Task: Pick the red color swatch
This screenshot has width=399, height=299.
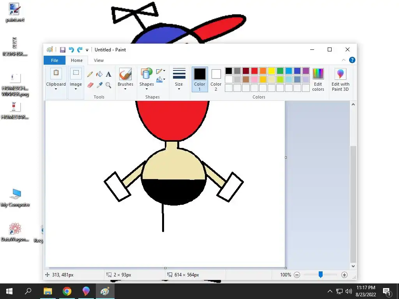Action: 254,71
